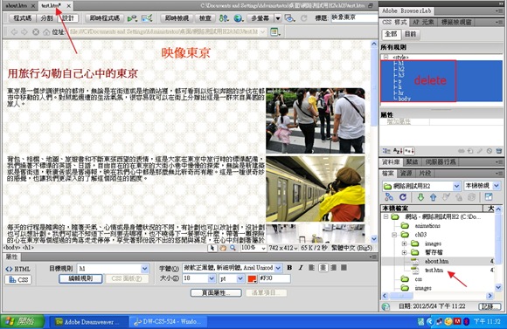The width and height of the screenshot is (507, 329).
Task: Click the live code inspect icon
Action: (132, 18)
